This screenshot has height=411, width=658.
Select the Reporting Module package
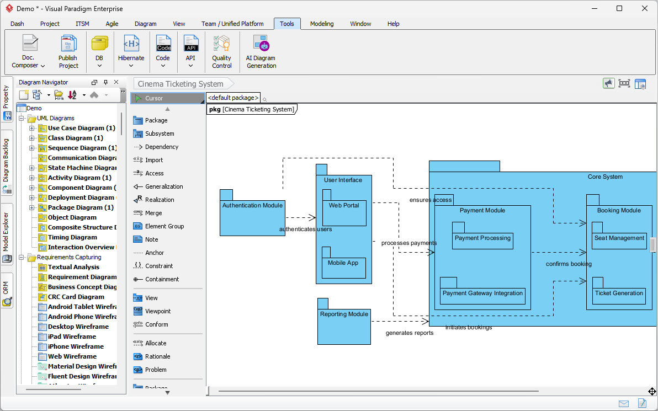pos(344,321)
